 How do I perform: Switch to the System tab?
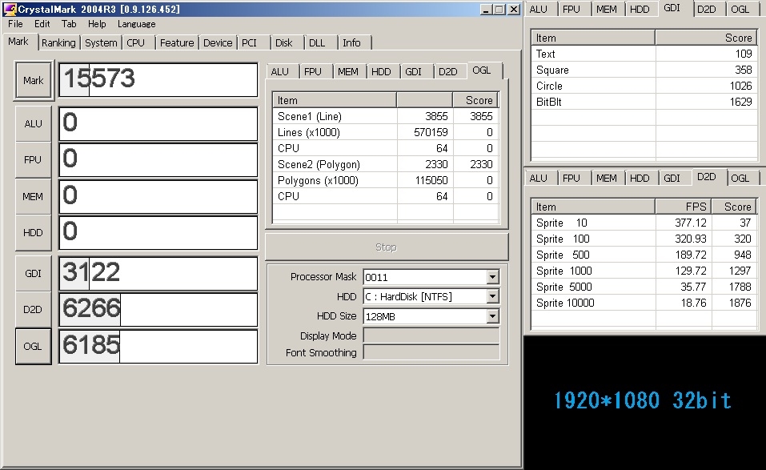click(x=101, y=43)
